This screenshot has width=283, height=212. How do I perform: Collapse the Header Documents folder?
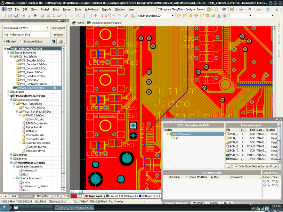[x=14, y=166]
